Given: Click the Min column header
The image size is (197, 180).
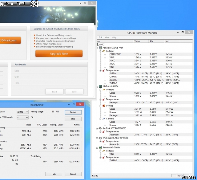Looking at the screenshot, I should click(x=156, y=41).
